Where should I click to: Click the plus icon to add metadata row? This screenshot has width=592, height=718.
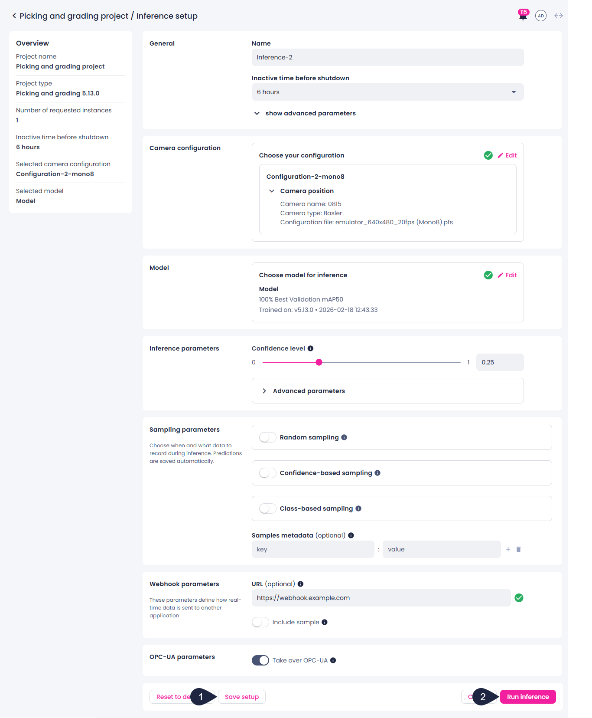508,549
